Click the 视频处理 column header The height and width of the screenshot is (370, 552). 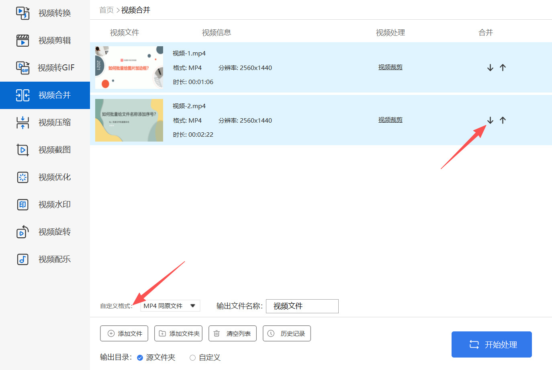coord(390,33)
